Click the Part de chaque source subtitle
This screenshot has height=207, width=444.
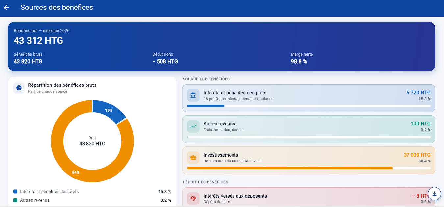coord(48,91)
